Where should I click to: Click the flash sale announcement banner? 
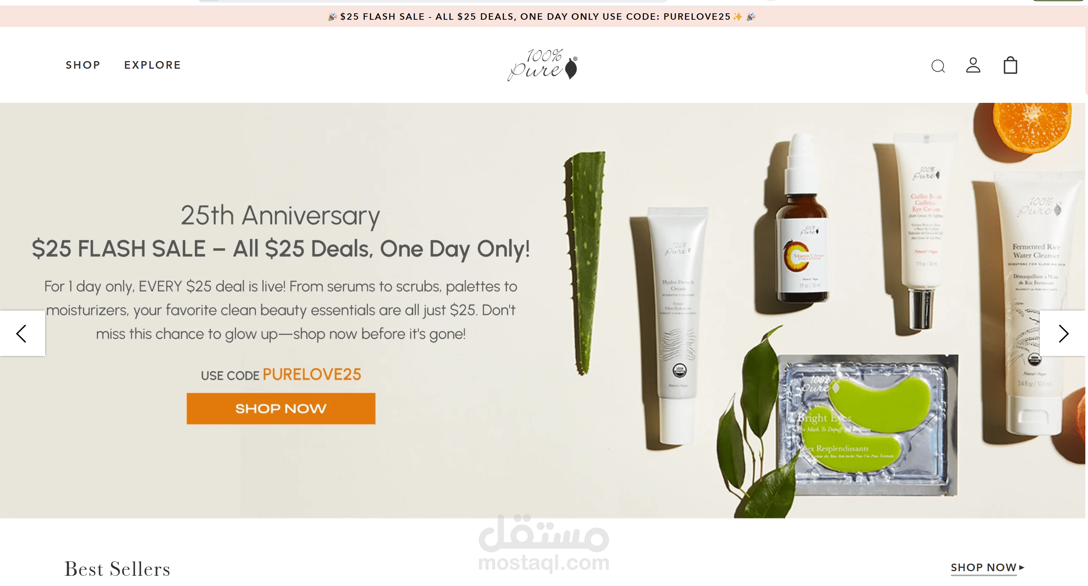(x=542, y=16)
